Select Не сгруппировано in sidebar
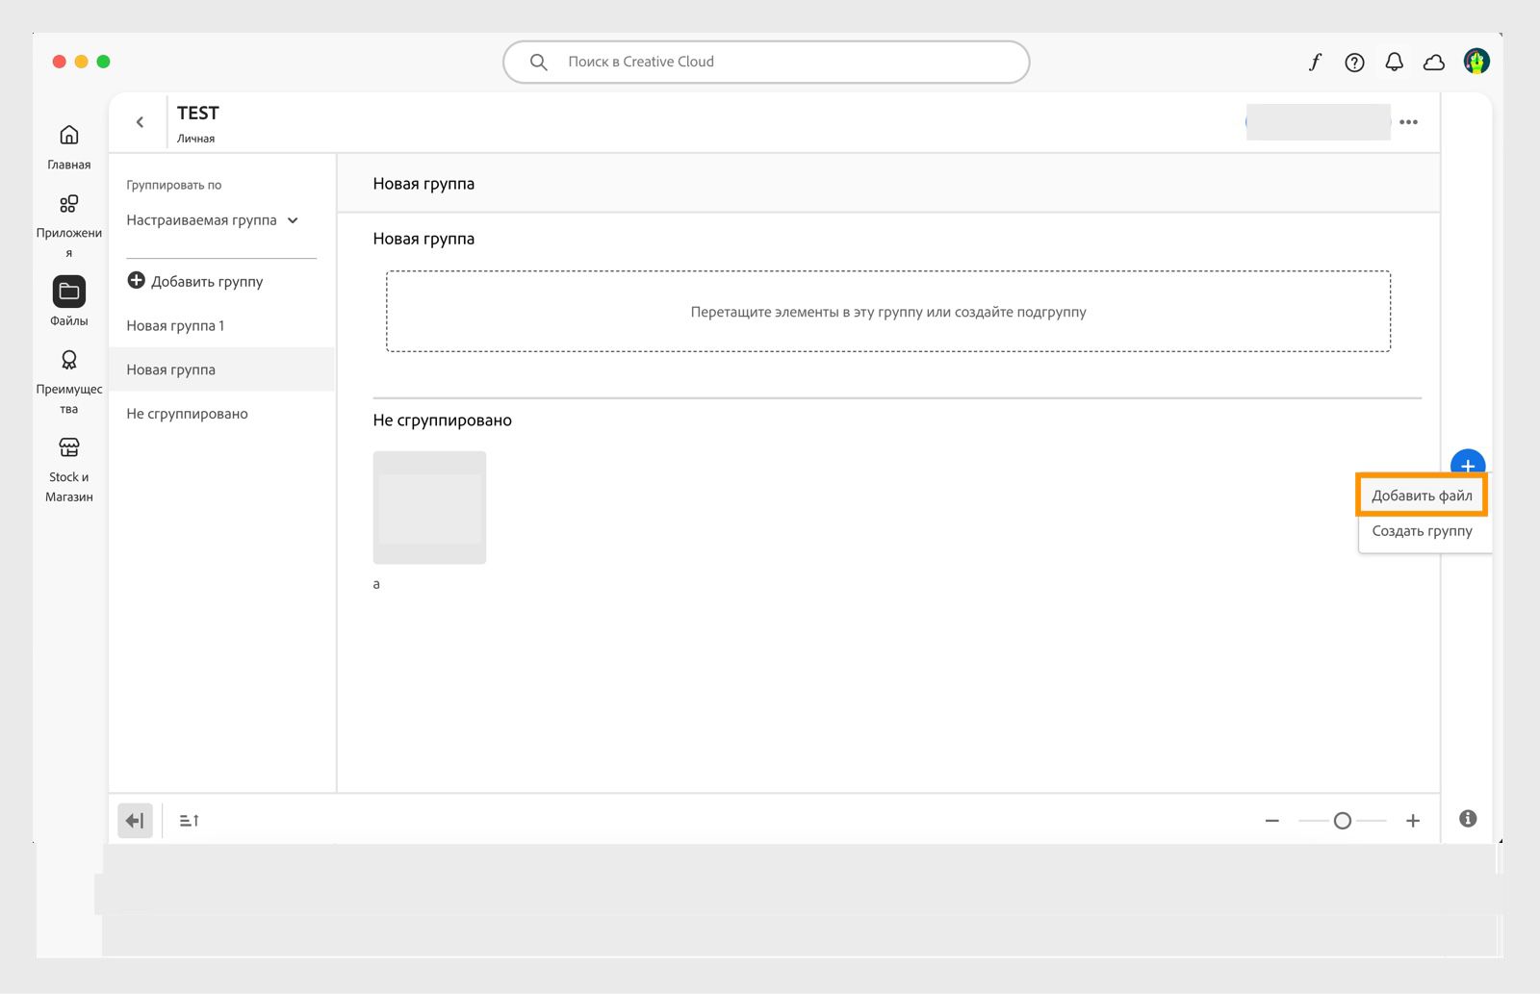1540x994 pixels. click(222, 414)
